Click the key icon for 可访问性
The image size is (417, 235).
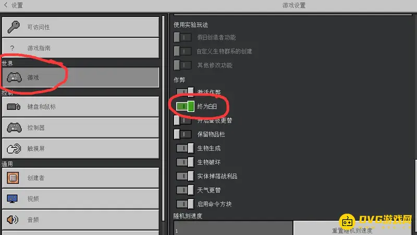pyautogui.click(x=14, y=27)
